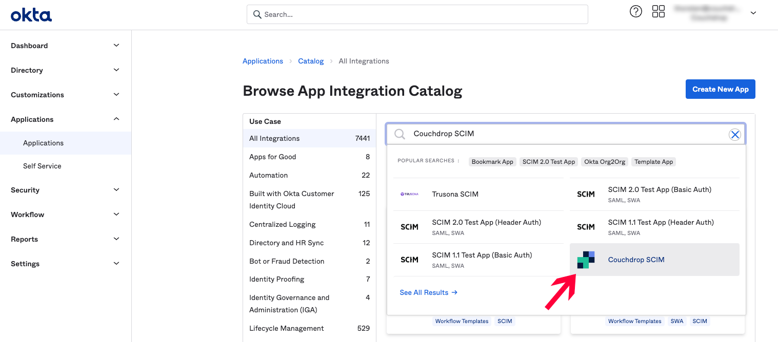Choose SCIM 2.0 Test App (Header Auth) result

pyautogui.click(x=478, y=227)
